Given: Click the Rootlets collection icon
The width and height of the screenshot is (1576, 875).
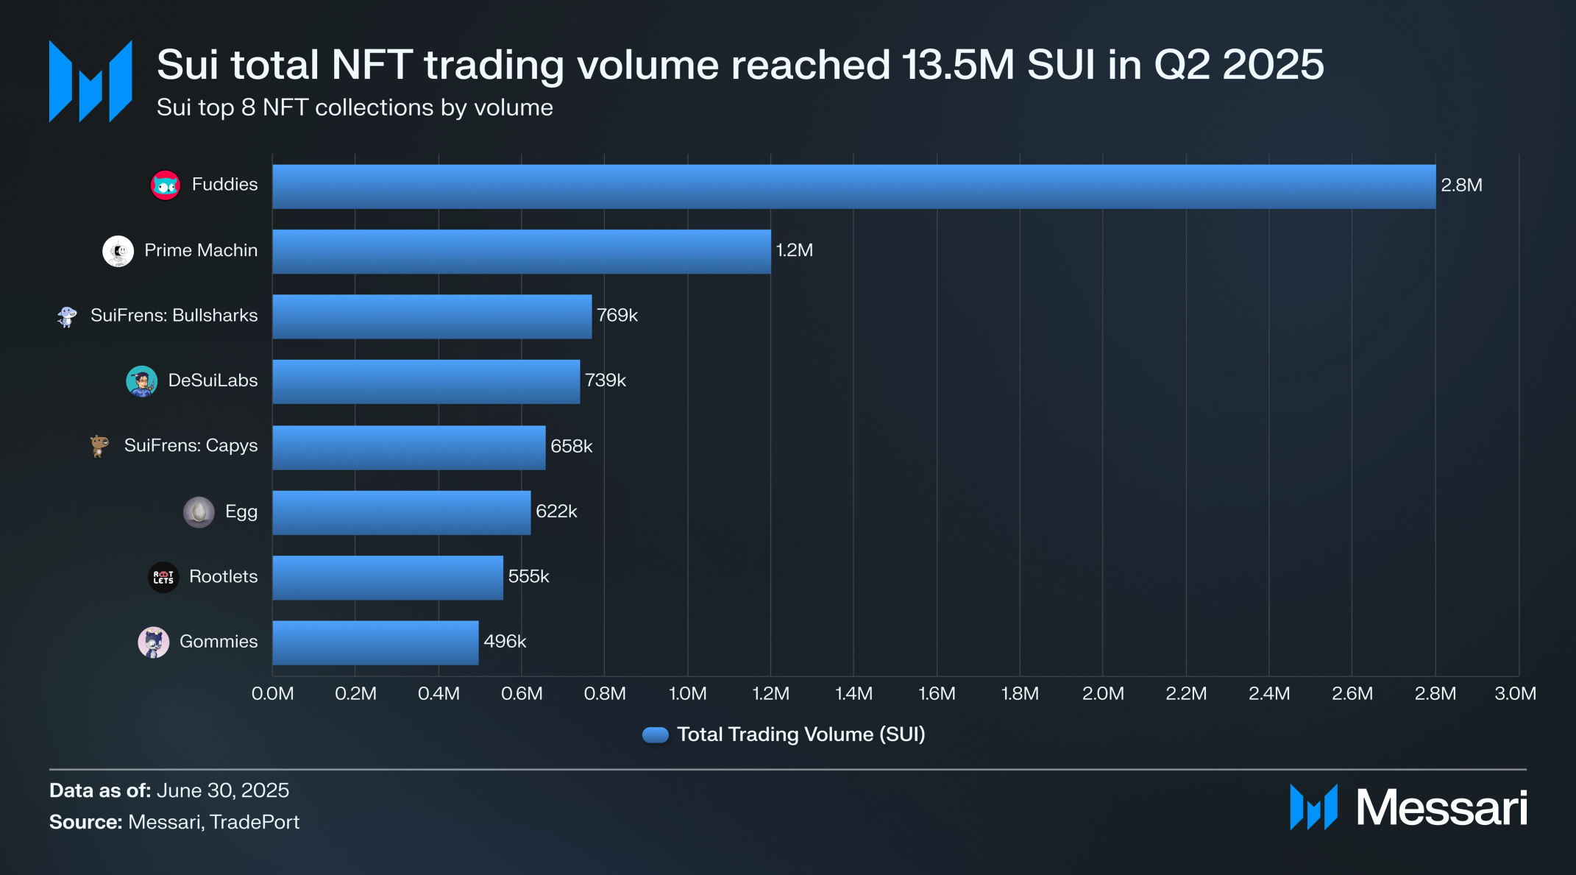Looking at the screenshot, I should click(163, 577).
